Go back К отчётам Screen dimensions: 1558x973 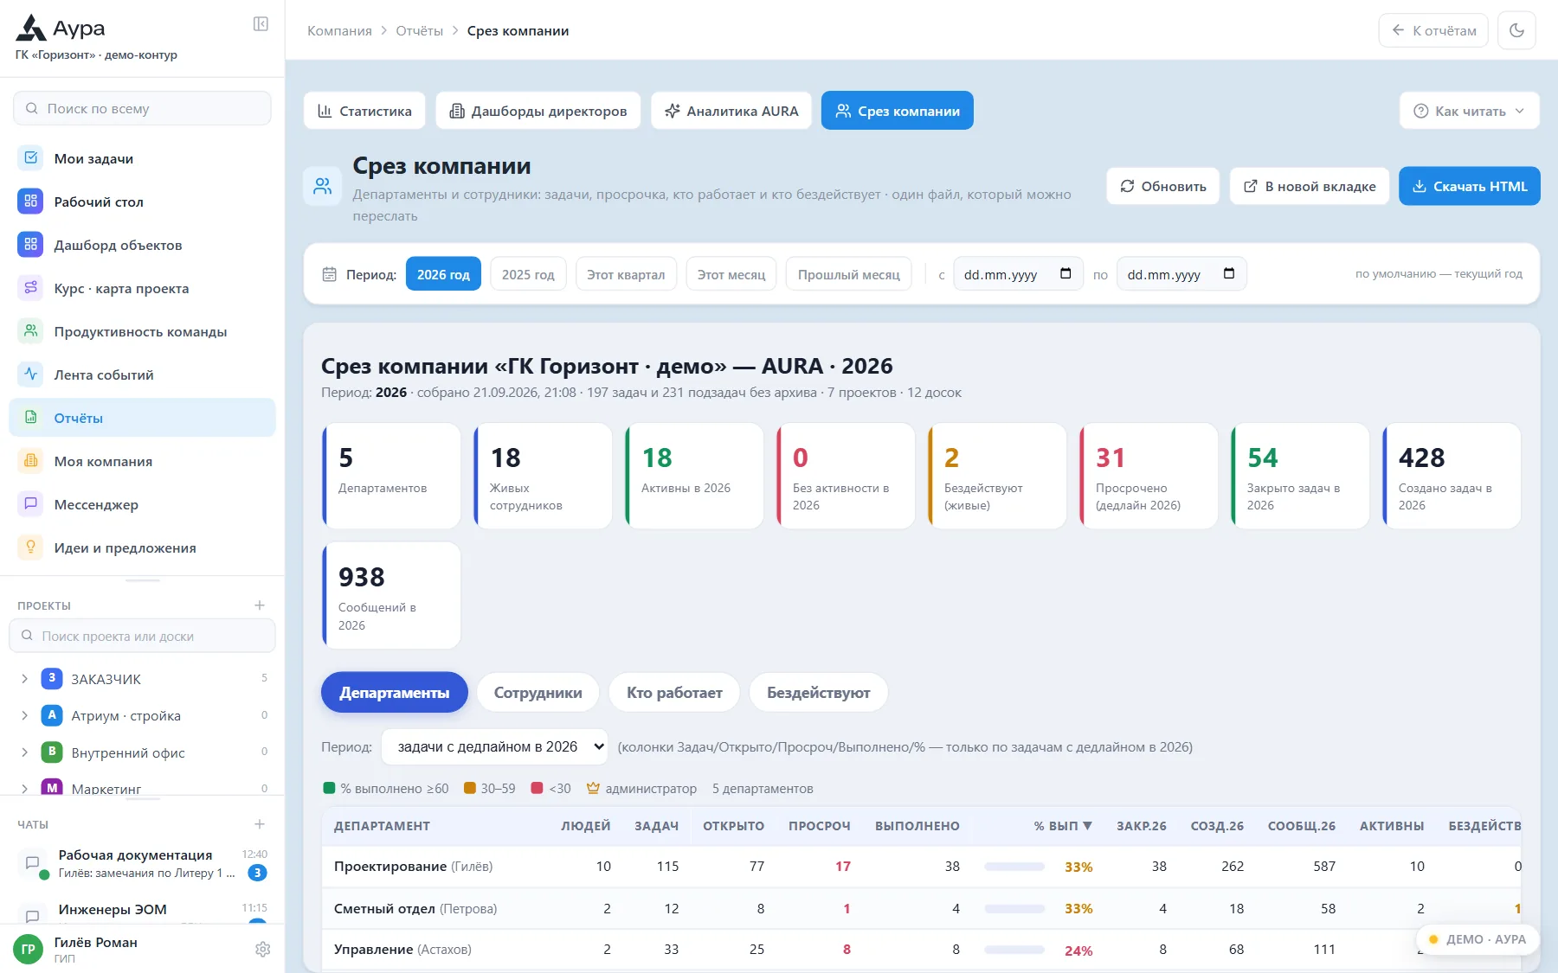pyautogui.click(x=1433, y=30)
